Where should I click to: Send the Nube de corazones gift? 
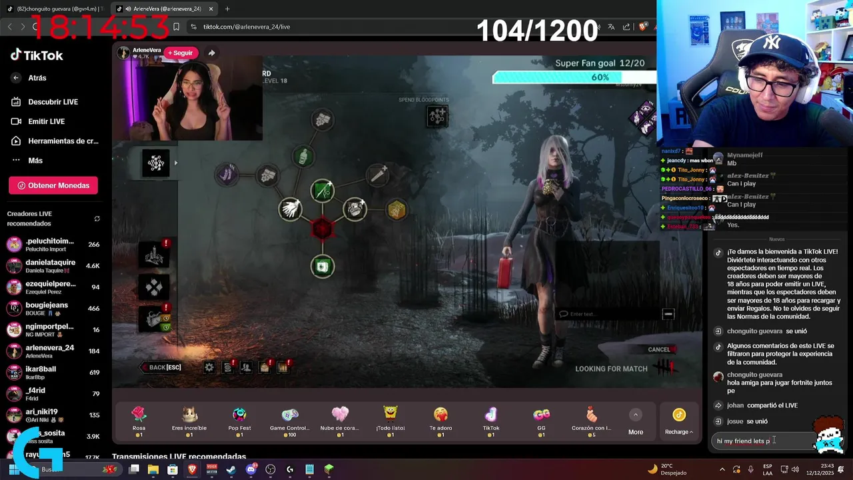(x=340, y=422)
